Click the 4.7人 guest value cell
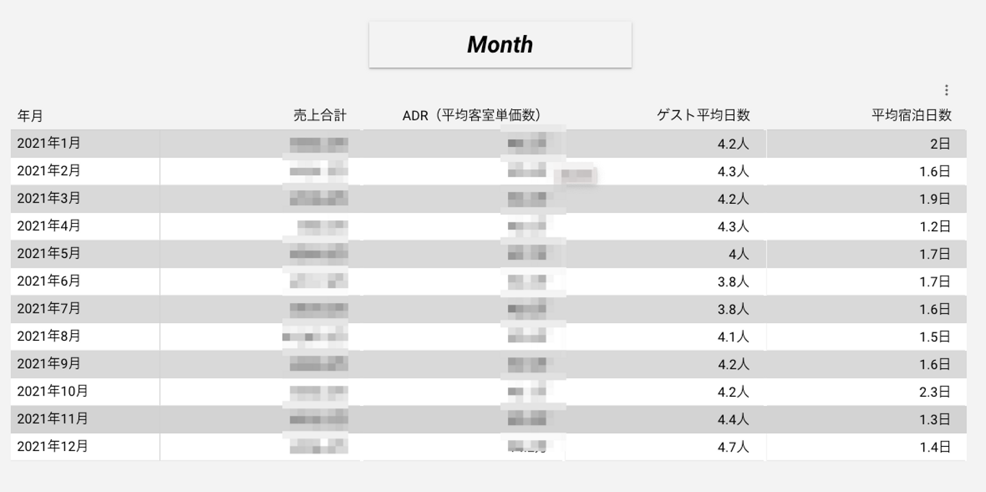Image resolution: width=986 pixels, height=492 pixels. 733,448
